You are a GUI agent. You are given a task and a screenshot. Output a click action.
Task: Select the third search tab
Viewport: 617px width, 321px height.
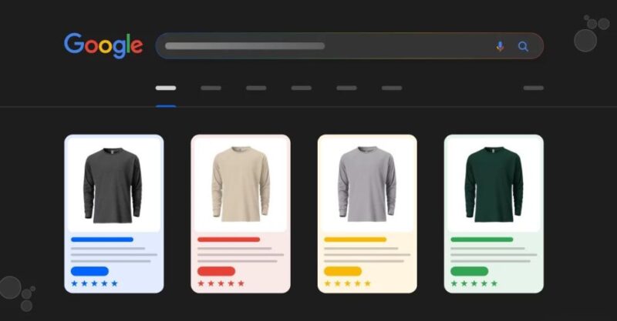coord(256,88)
